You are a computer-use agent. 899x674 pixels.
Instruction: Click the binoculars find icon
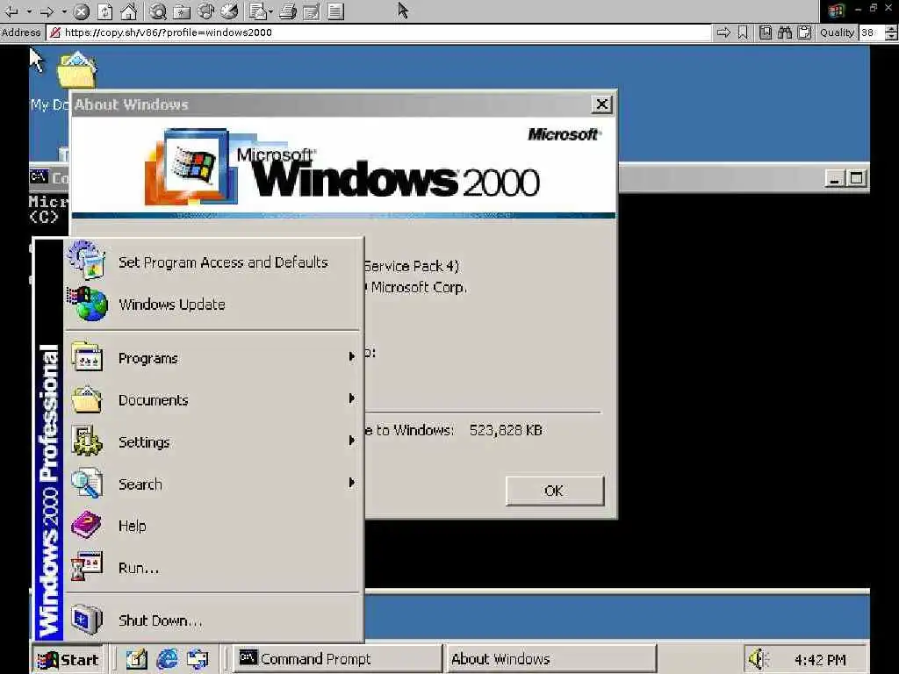click(785, 32)
